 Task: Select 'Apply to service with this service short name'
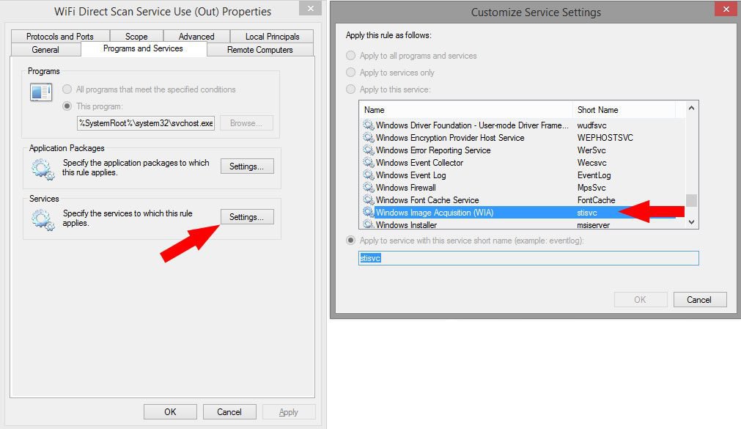click(x=350, y=241)
